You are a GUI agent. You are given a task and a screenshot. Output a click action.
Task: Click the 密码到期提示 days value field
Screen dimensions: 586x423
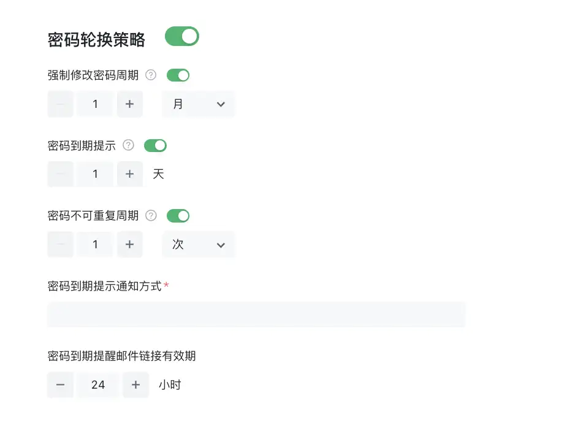pos(95,173)
